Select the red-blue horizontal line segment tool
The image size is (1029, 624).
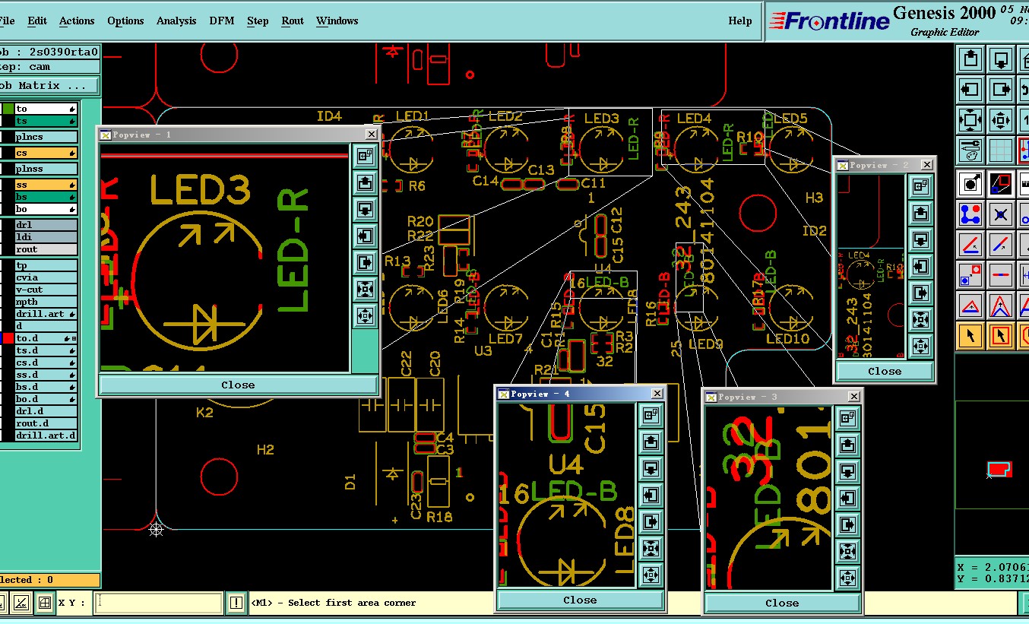click(x=1002, y=274)
